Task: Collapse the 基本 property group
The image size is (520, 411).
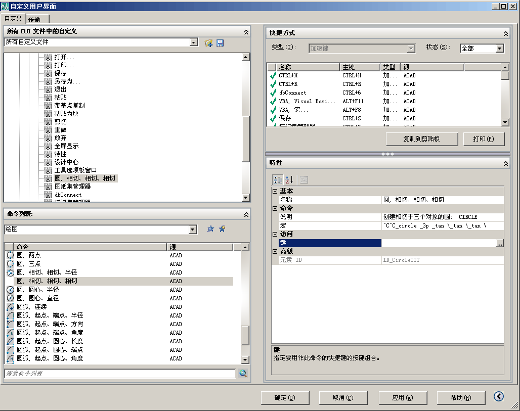Action: coord(275,191)
